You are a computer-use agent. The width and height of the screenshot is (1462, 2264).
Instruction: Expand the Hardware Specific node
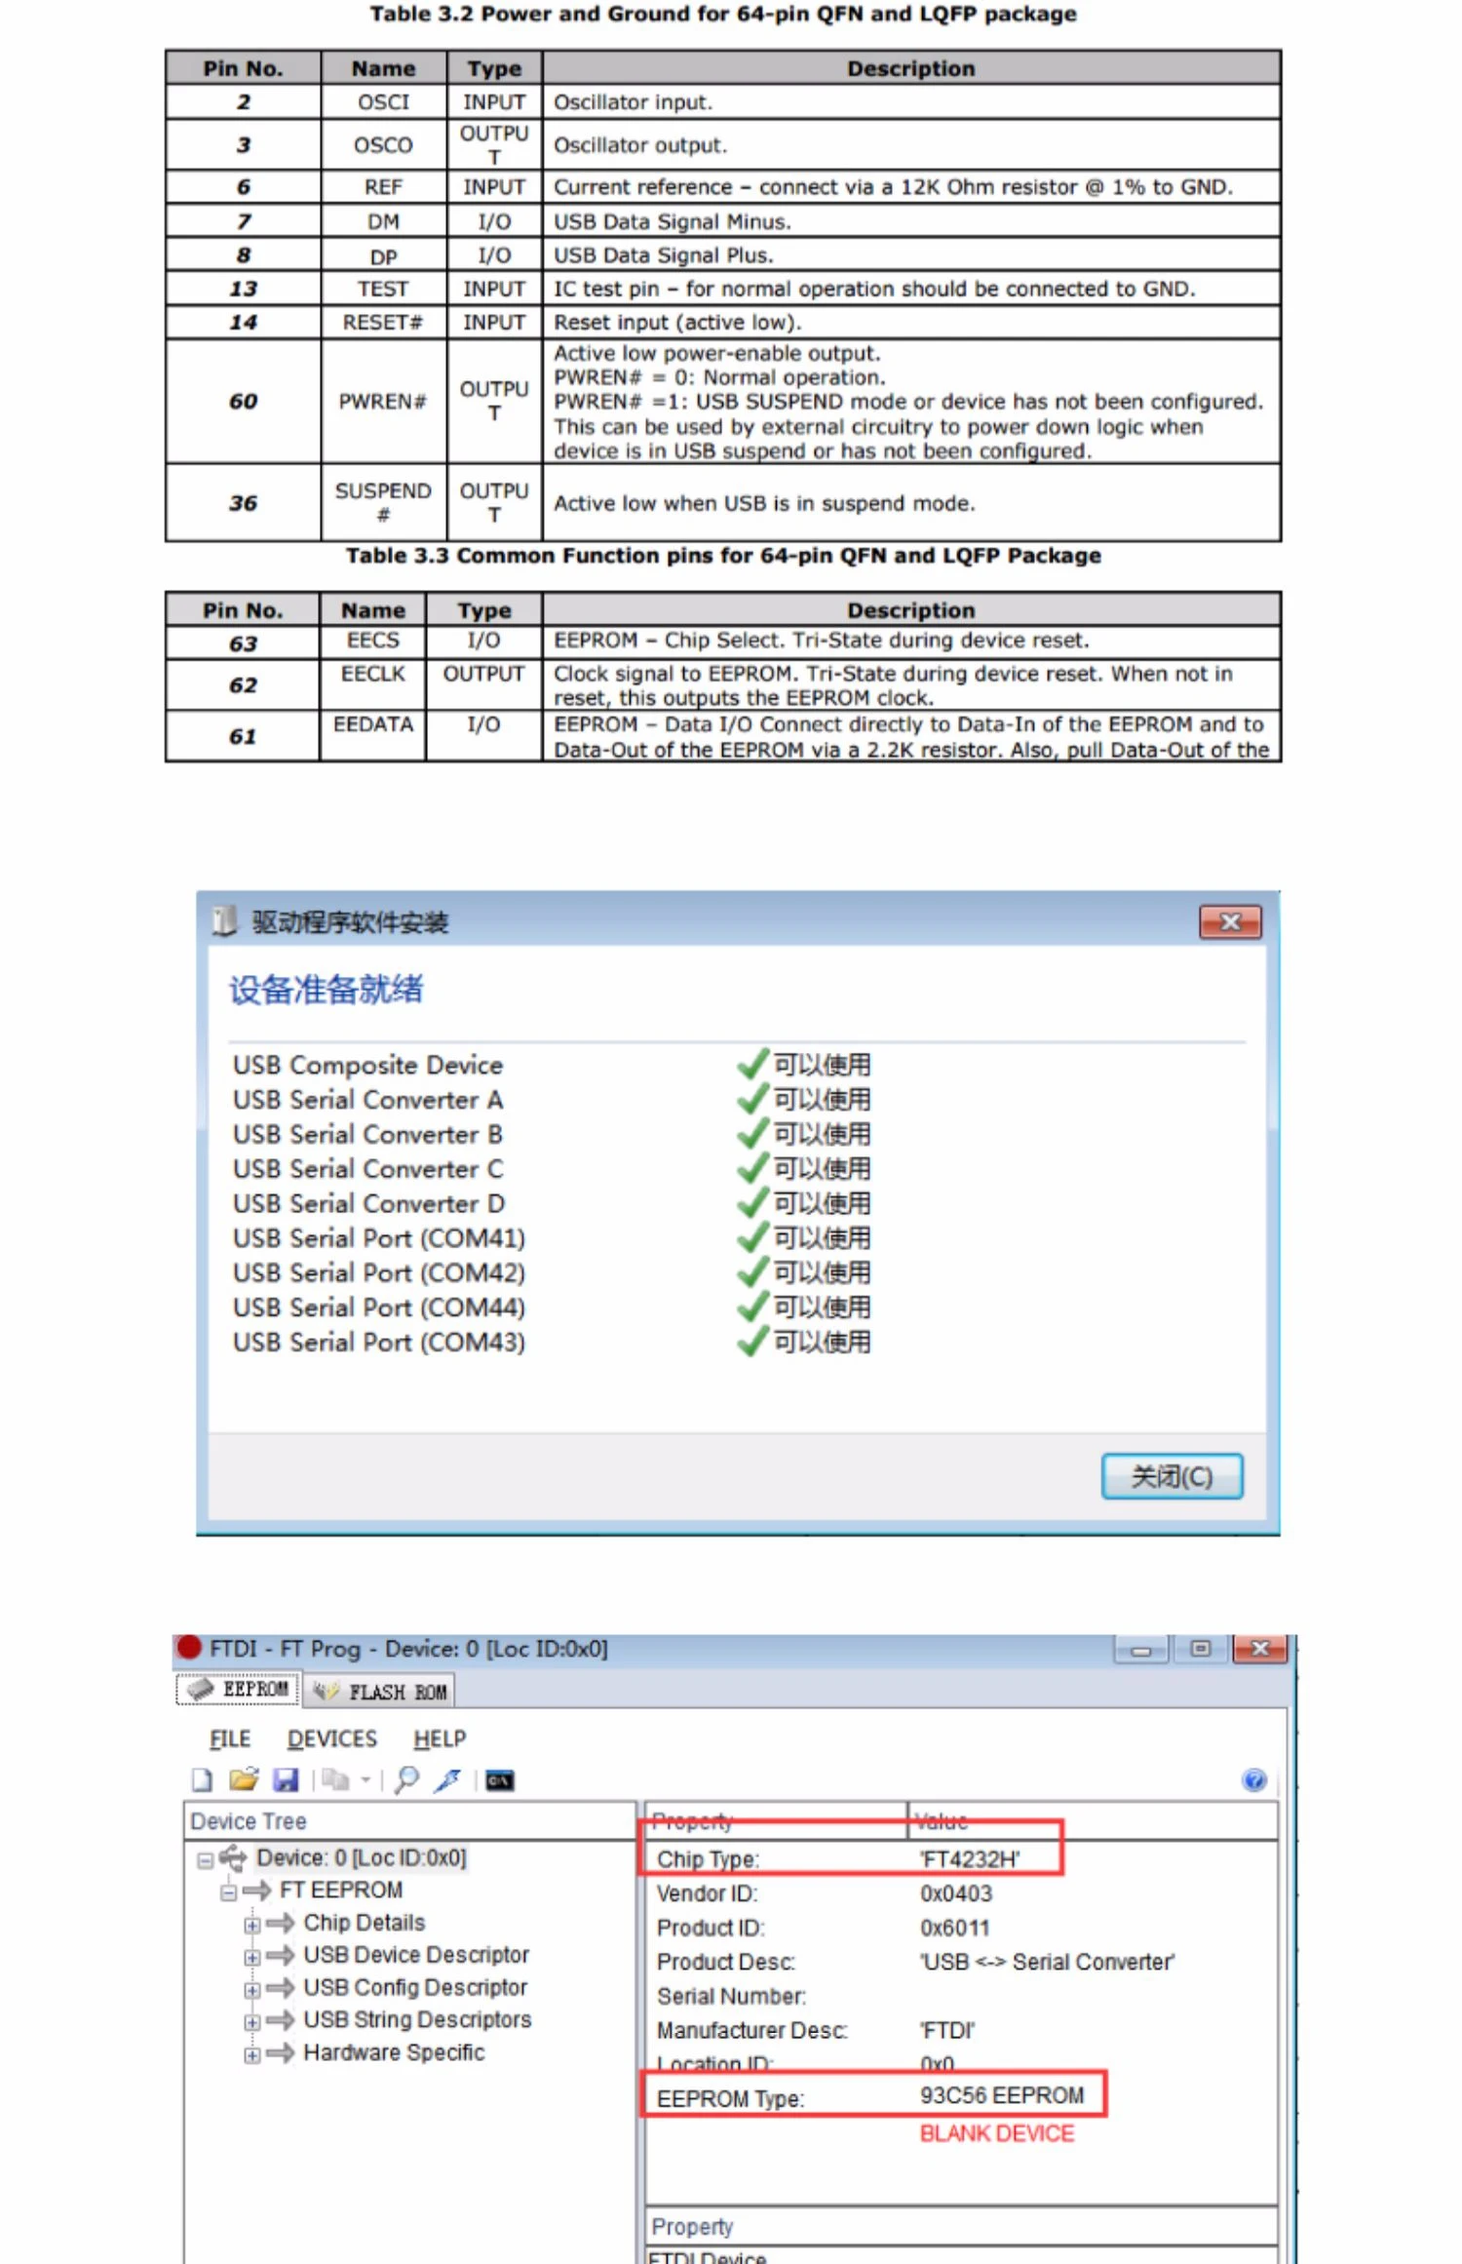click(x=251, y=2055)
